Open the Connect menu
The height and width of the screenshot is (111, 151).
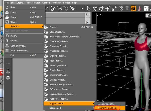(x=46, y=3)
